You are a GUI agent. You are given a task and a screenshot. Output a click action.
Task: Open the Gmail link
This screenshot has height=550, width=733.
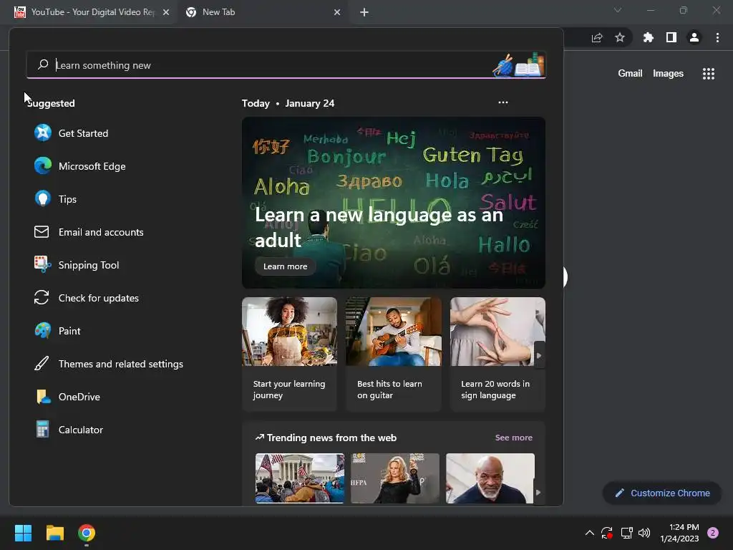tap(630, 74)
